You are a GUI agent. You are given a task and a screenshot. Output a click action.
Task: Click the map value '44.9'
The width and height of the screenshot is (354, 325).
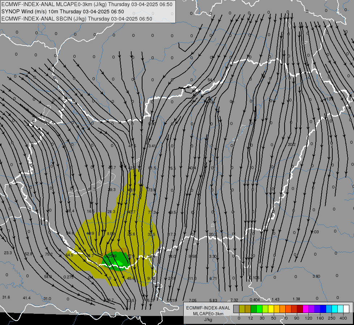[x=90, y=233]
